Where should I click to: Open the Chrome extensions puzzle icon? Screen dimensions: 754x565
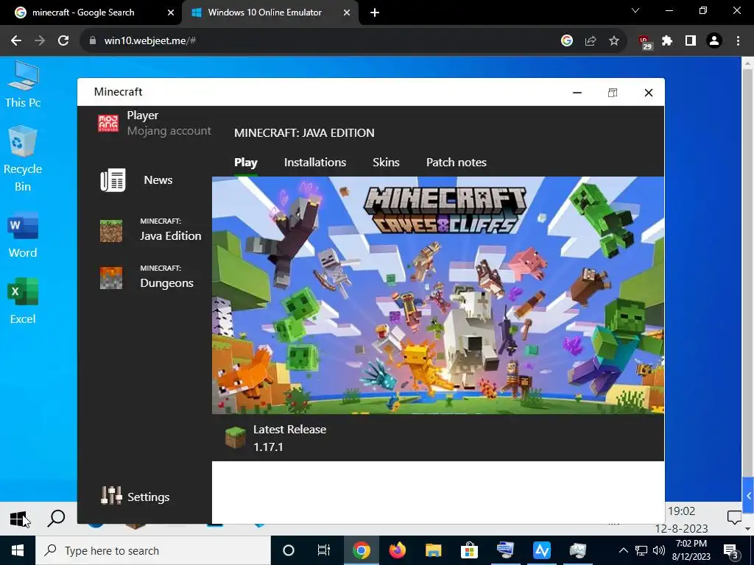(667, 41)
